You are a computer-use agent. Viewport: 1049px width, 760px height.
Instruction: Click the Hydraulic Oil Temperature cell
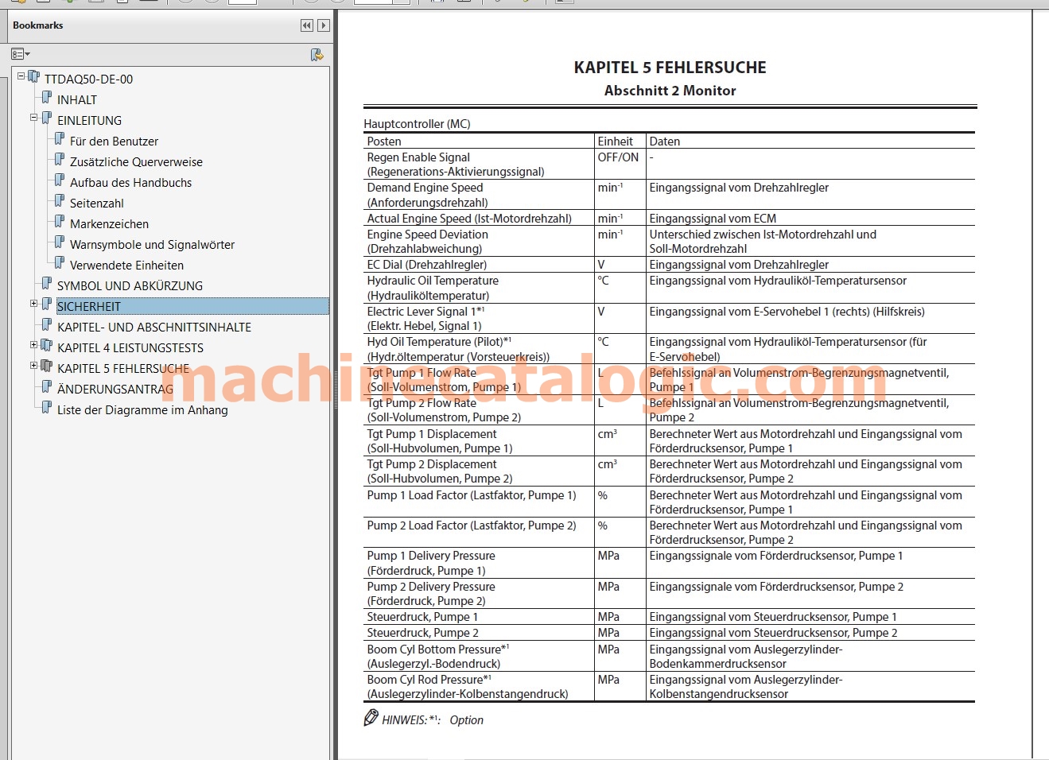click(479, 288)
